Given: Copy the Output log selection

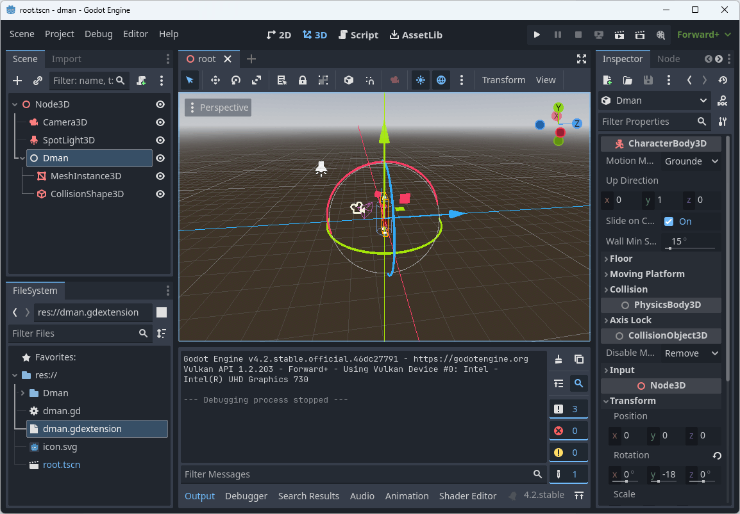Looking at the screenshot, I should pyautogui.click(x=579, y=359).
